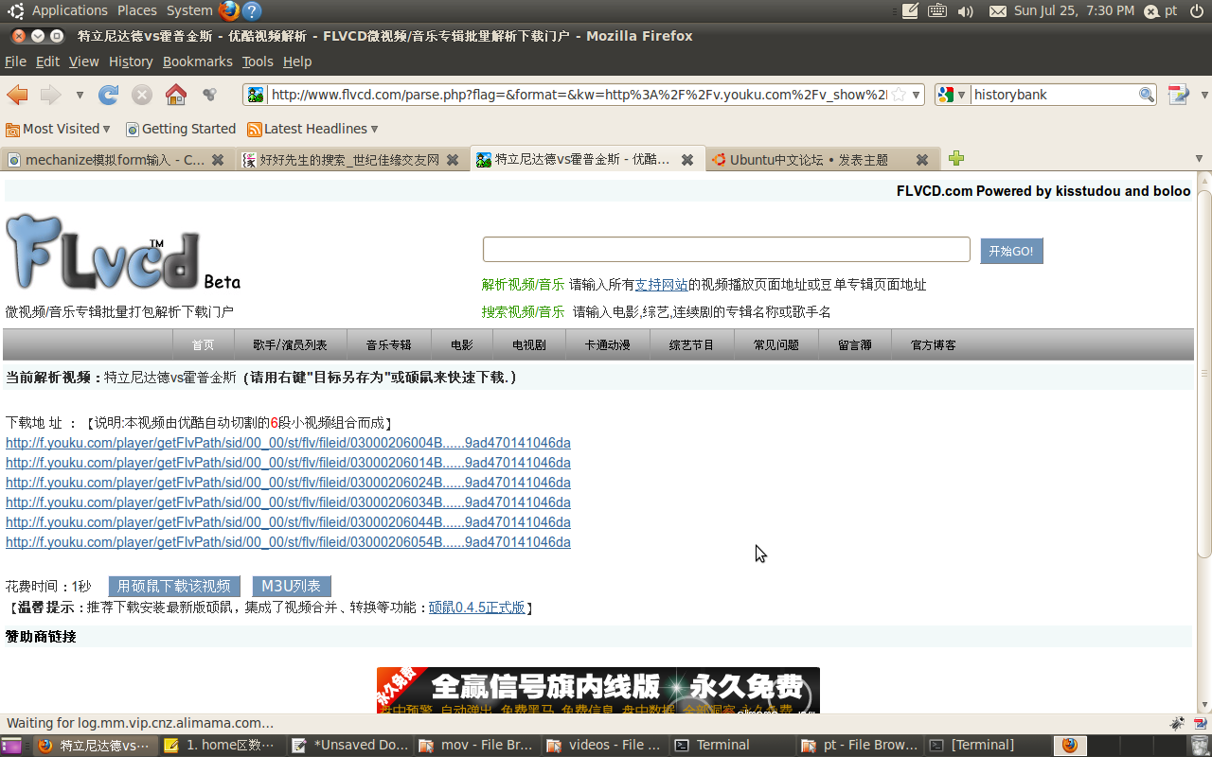The height and width of the screenshot is (757, 1212).
Task: Open the Getting Started bookmark
Action: pyautogui.click(x=181, y=129)
